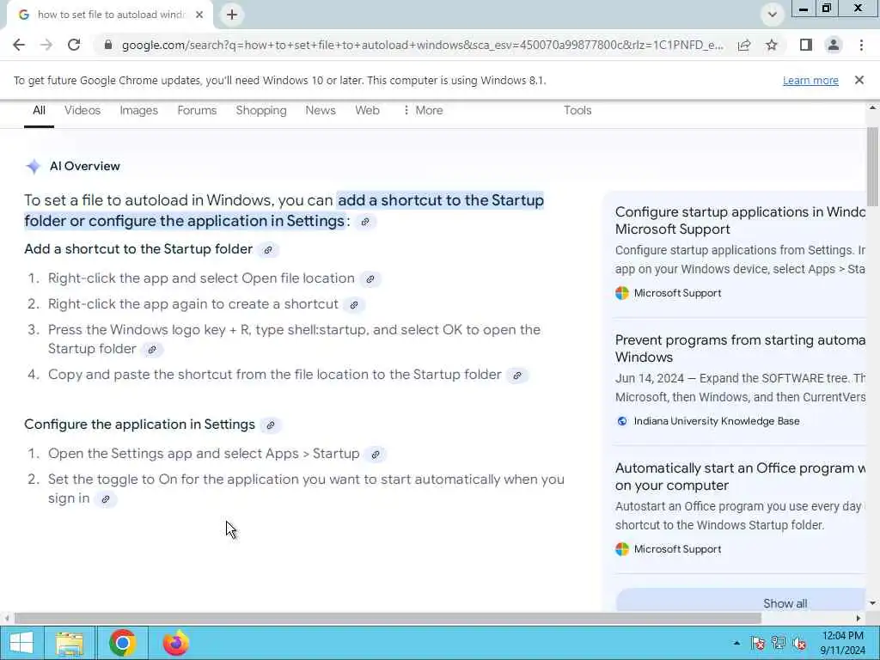Screen dimensions: 880x660
Task: Switch to the Web tab
Action: click(367, 111)
